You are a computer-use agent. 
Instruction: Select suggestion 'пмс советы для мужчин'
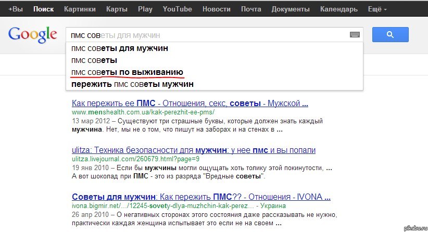[120, 48]
